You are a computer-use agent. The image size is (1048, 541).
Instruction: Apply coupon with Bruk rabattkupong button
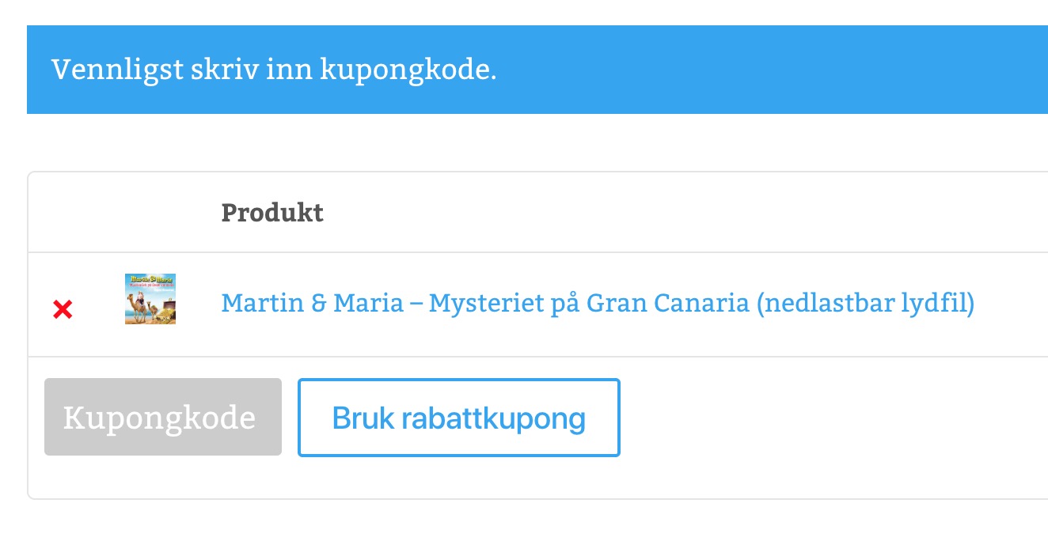click(x=459, y=418)
